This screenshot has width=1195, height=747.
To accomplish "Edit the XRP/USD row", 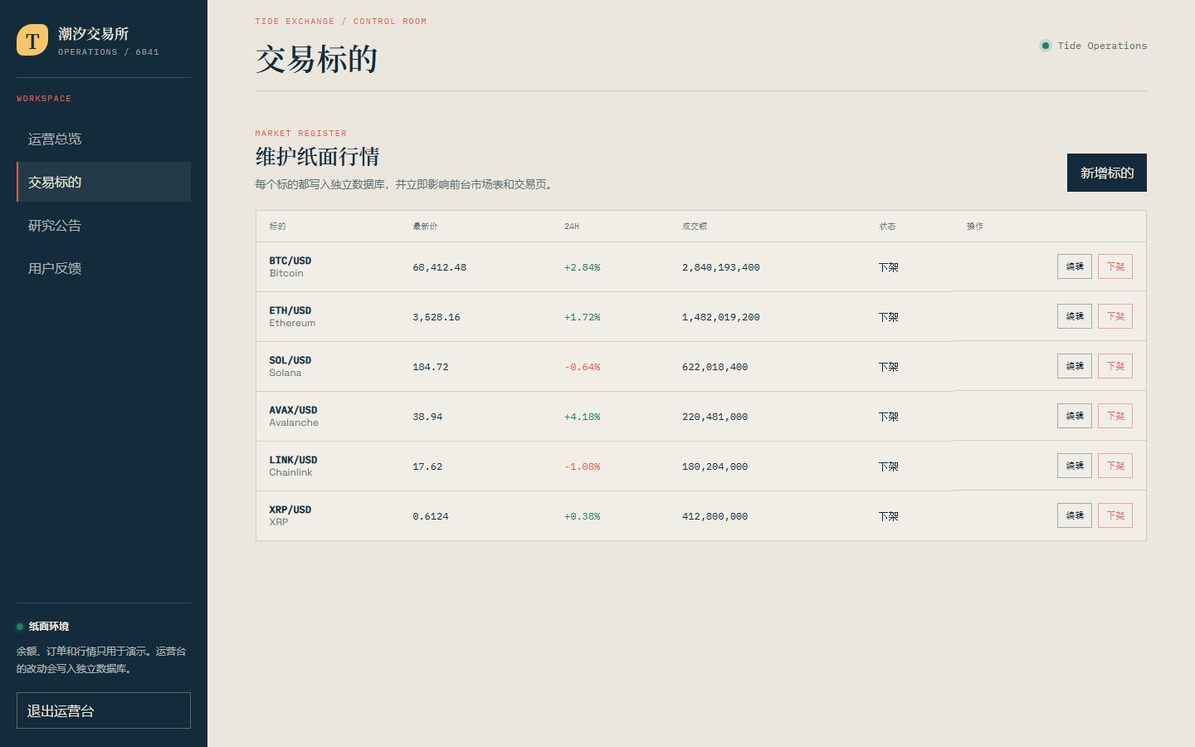I will pyautogui.click(x=1075, y=515).
